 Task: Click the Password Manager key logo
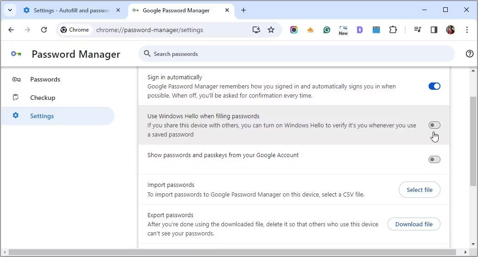pyautogui.click(x=16, y=54)
